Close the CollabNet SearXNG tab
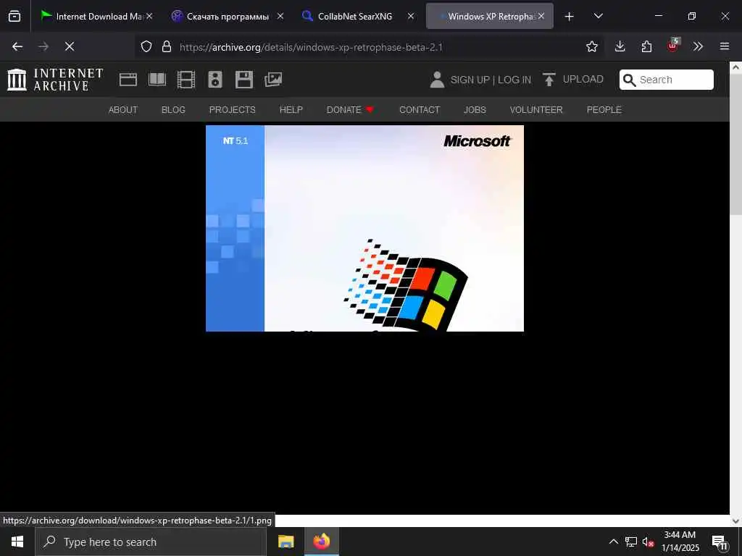The image size is (742, 556). tap(411, 16)
